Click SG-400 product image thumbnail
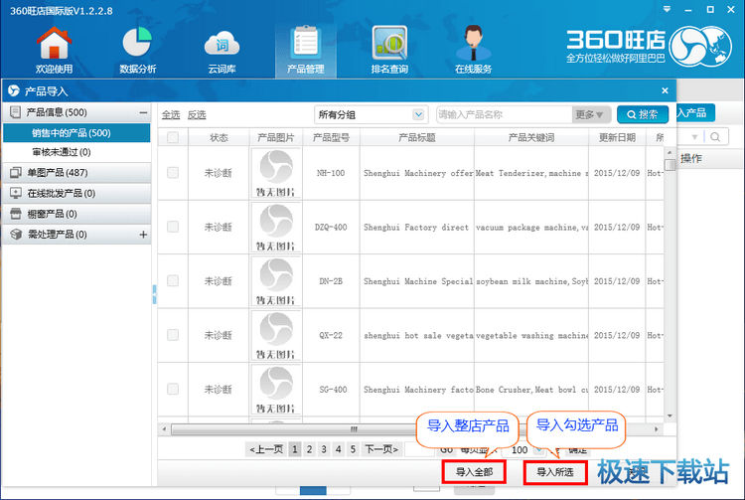The height and width of the screenshot is (500, 745). click(x=276, y=390)
